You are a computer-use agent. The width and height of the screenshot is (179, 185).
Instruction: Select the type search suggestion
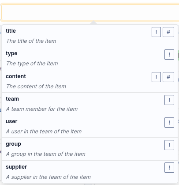[x=90, y=59]
